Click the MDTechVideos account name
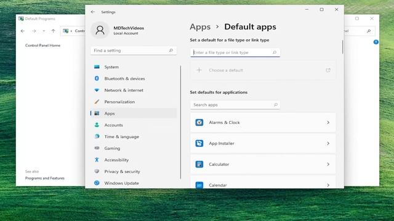 [129, 28]
